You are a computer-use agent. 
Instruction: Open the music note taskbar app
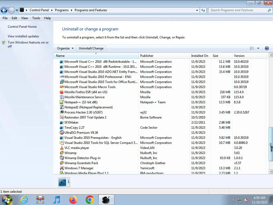[57, 200]
